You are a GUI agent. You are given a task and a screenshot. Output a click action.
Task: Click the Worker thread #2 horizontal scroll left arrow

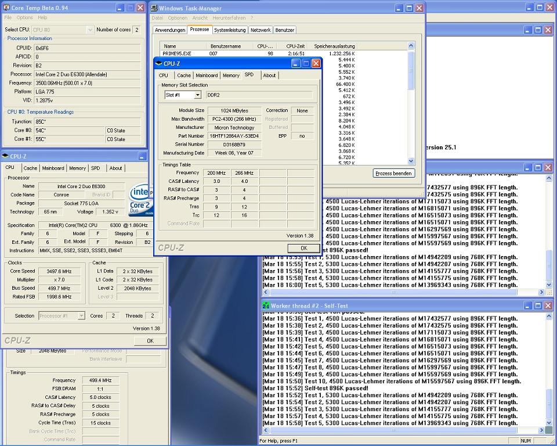point(265,430)
